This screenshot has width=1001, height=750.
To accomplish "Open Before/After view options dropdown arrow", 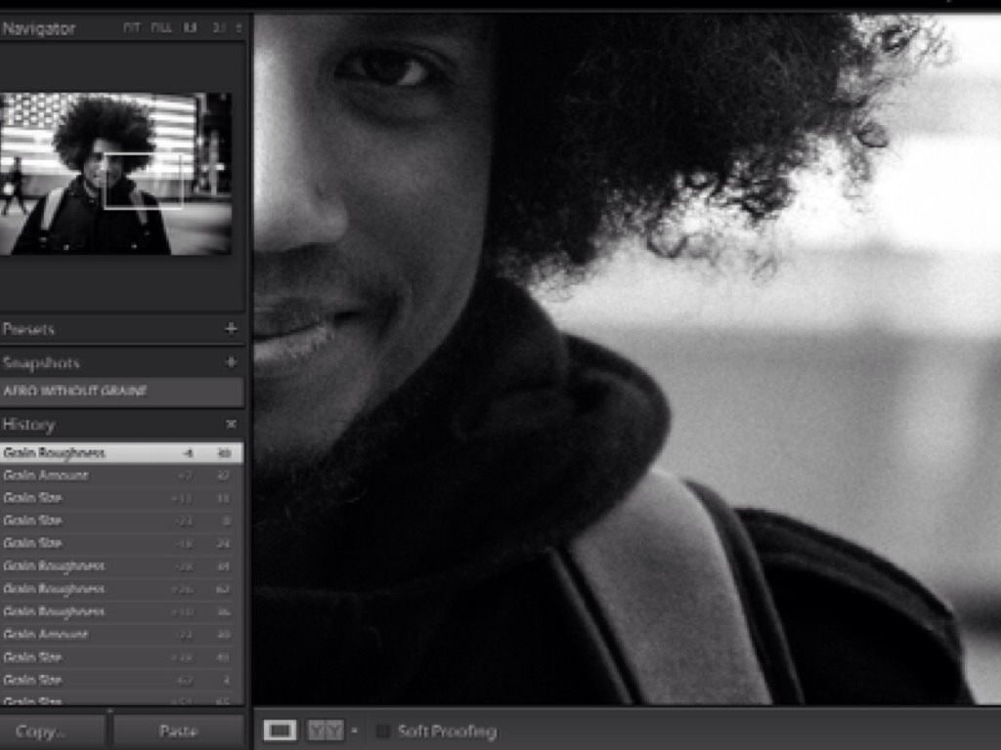I will coord(354,730).
